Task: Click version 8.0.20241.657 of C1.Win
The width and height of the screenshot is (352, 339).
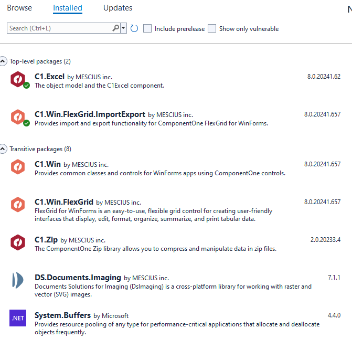Action: pyautogui.click(x=322, y=164)
